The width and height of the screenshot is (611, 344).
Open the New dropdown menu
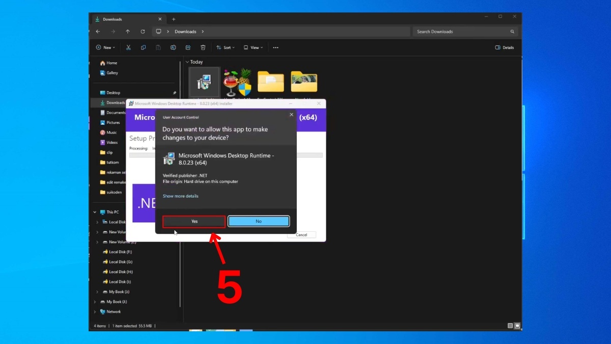pyautogui.click(x=105, y=47)
